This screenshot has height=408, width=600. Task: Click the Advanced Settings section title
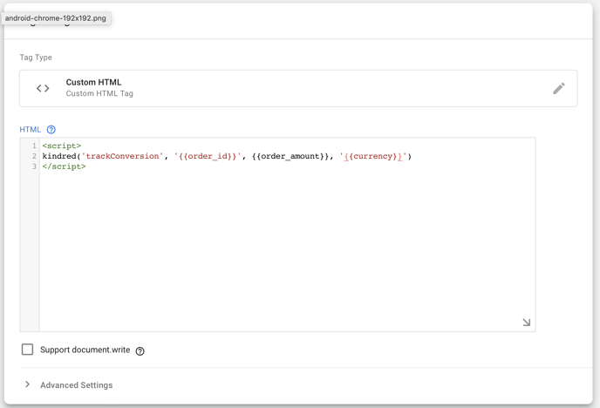[76, 385]
